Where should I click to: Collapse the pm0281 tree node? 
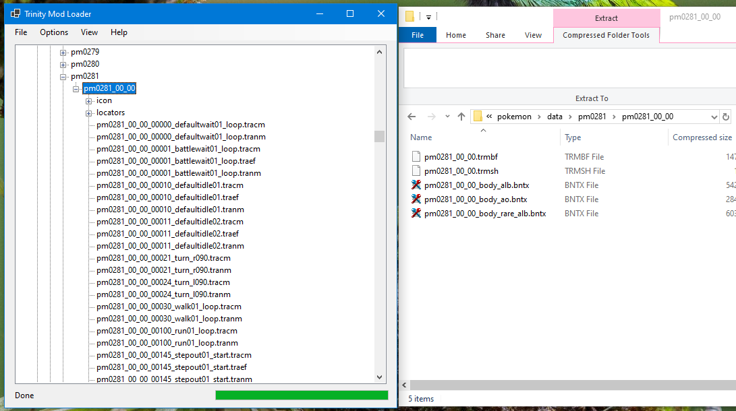point(63,77)
